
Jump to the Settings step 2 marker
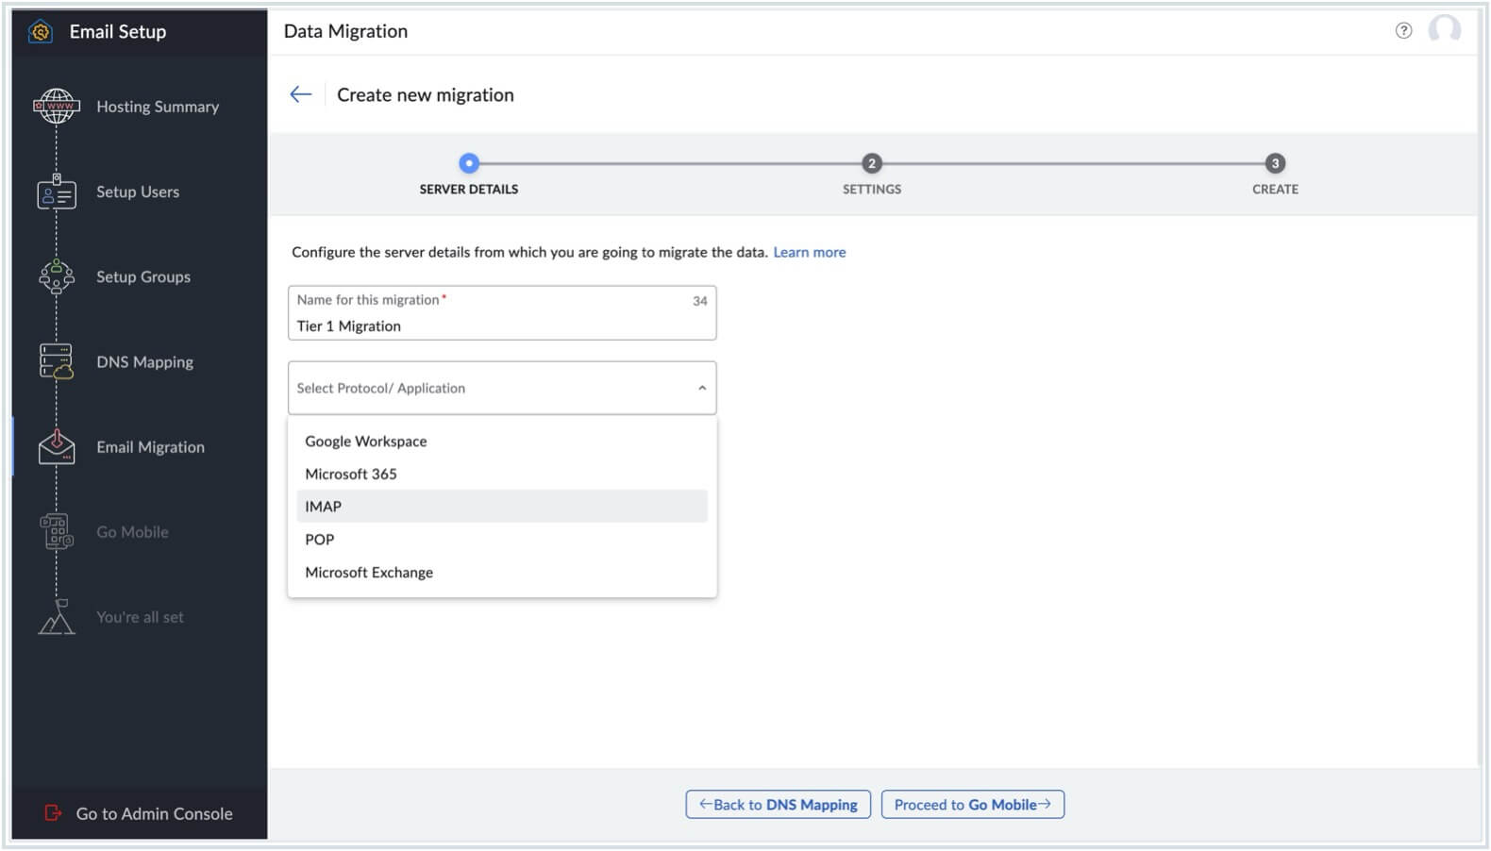pos(871,164)
